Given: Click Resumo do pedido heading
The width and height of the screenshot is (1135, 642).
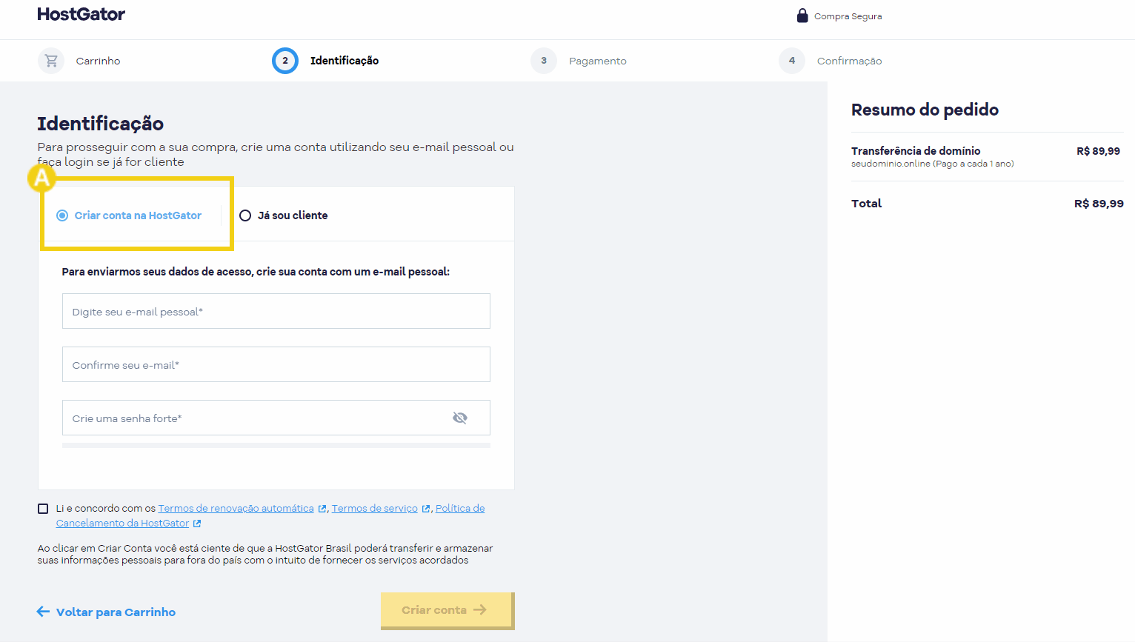Looking at the screenshot, I should coord(925,110).
